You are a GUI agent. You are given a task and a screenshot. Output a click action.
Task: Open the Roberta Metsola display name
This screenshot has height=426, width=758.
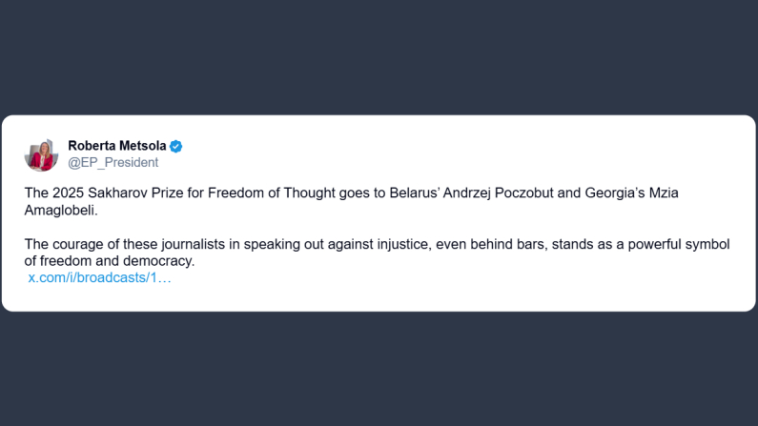point(117,146)
